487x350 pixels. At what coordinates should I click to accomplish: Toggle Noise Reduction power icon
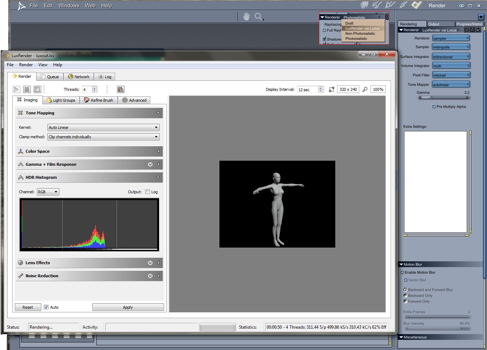[150, 276]
